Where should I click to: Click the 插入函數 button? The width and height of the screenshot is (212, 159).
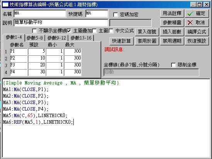point(172,32)
